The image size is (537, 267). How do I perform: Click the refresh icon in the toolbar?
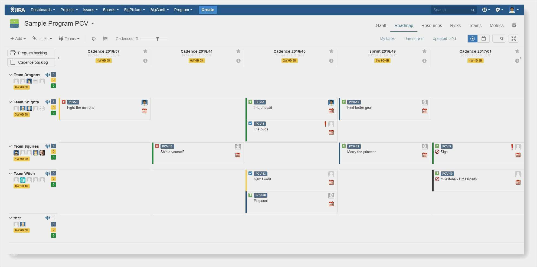coord(94,39)
